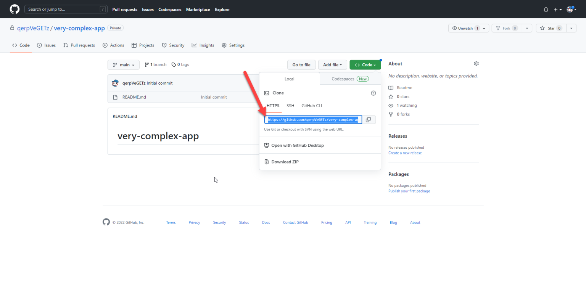
Task: Click the Clone help question icon
Action: coord(373,93)
